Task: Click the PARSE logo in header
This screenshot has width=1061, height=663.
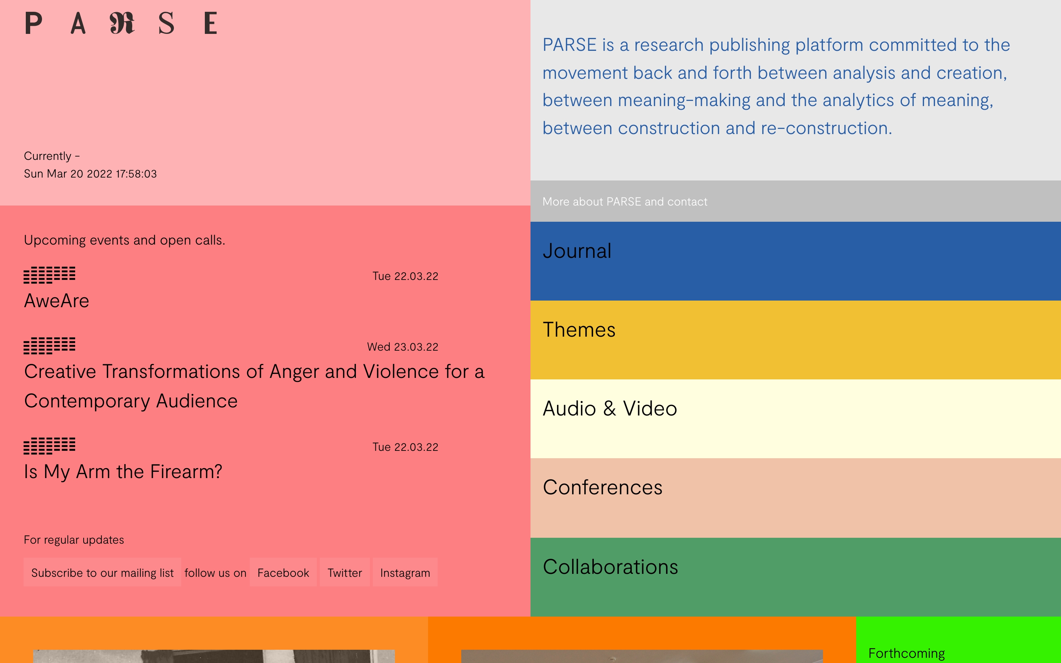Action: coord(121,23)
